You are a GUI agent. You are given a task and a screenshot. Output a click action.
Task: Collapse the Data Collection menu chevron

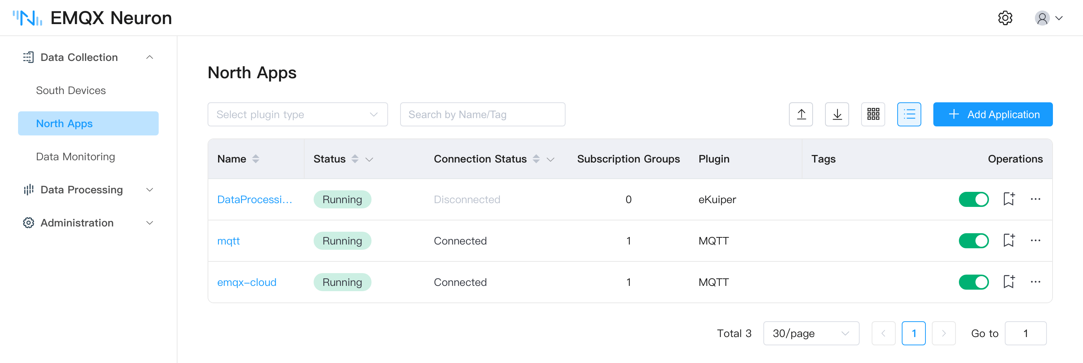pyautogui.click(x=149, y=57)
